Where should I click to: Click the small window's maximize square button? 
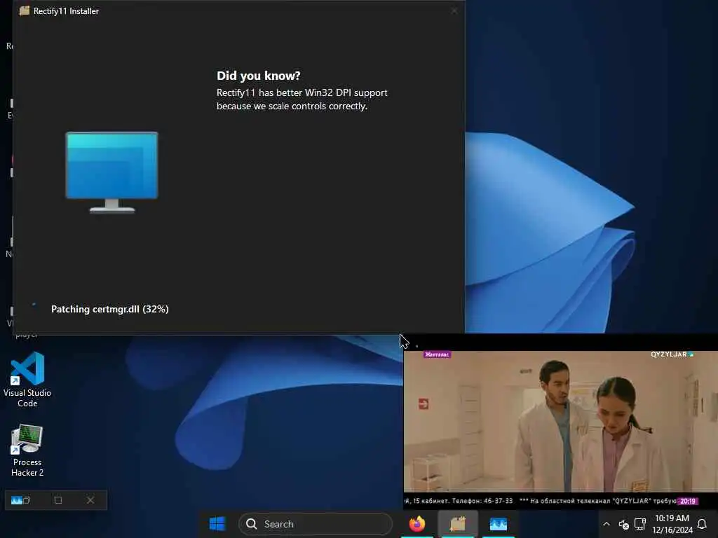pyautogui.click(x=58, y=500)
